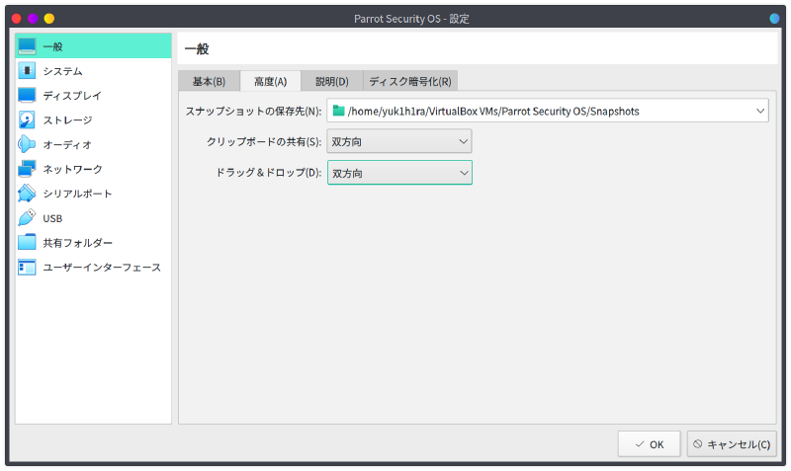The height and width of the screenshot is (471, 791).
Task: Confirm settings with the OK button
Action: [649, 444]
